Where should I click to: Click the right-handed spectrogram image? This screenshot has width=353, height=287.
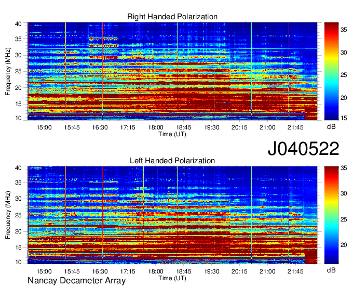click(172, 71)
